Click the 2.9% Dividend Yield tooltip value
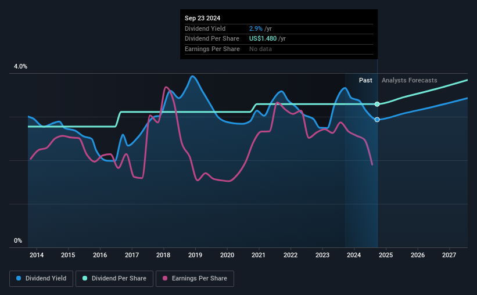The image size is (477, 295). 256,28
